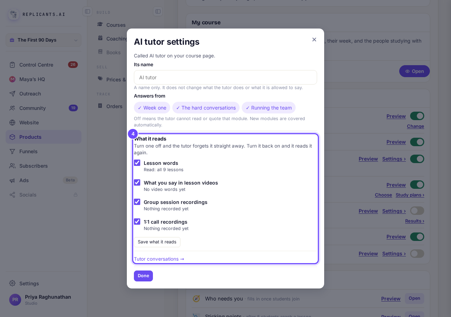Viewport: 451px width, 317px height.
Task: Close the AI tutor settings dialog
Action: [314, 39]
